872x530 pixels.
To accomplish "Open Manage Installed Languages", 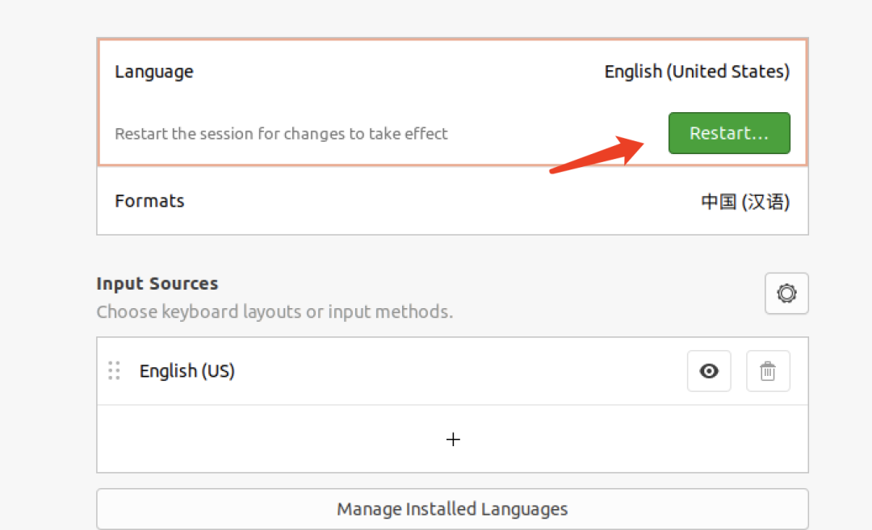I will point(452,509).
